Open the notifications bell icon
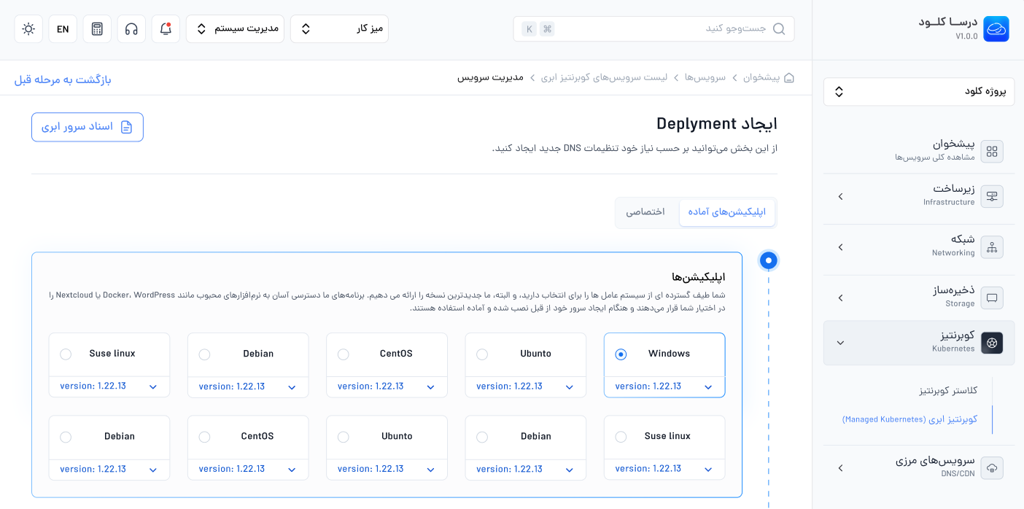The height and width of the screenshot is (509, 1024). pos(166,29)
